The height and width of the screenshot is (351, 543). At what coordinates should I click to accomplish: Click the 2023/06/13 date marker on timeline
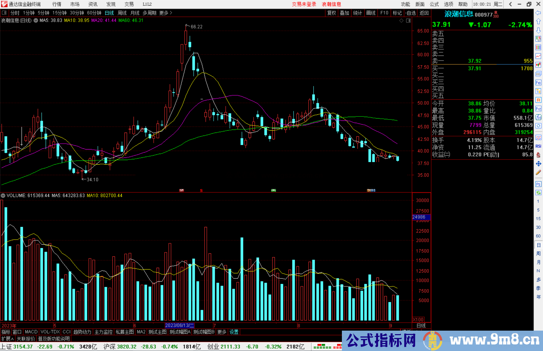tap(179, 325)
